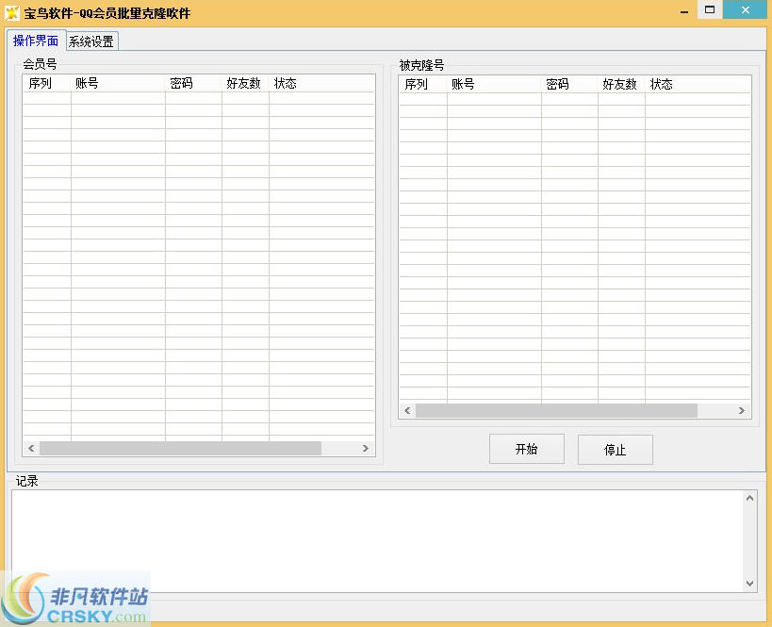Screen dimensions: 772x627
Task: Click 好友数 column header in 会员号 list
Action: (245, 83)
